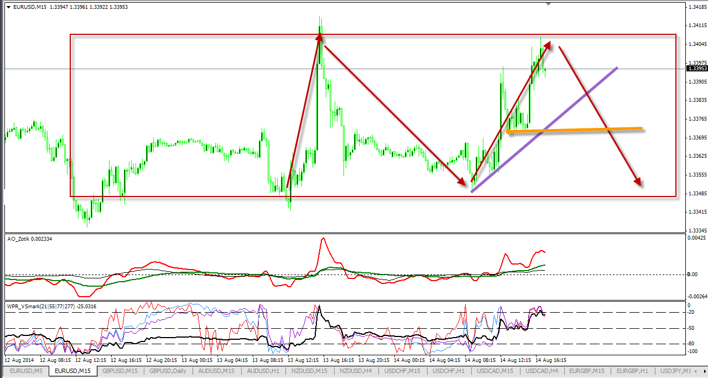This screenshot has height=378, width=708.
Task: Switch to the EURGBP,M15 tab
Action: coord(588,371)
